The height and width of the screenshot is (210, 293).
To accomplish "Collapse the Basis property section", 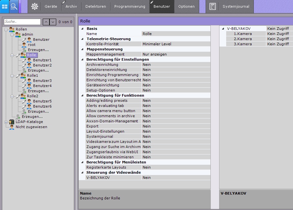I will coord(83,29).
